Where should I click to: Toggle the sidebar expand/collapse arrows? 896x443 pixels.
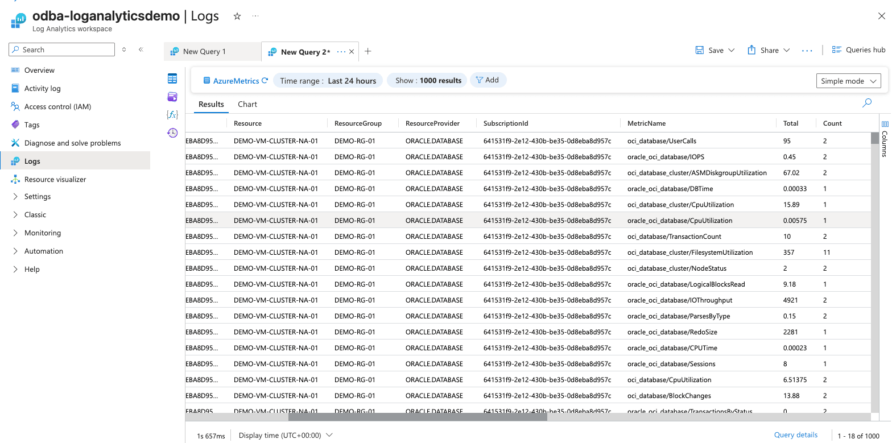[x=124, y=49]
